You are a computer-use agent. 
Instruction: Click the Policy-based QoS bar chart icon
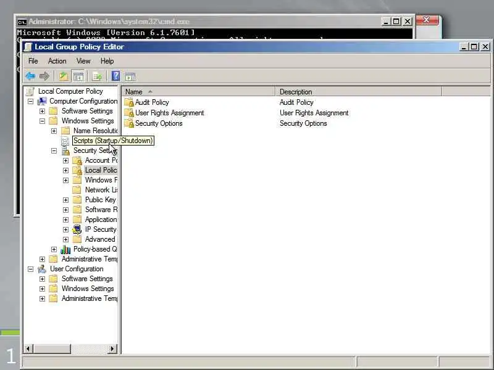point(65,250)
